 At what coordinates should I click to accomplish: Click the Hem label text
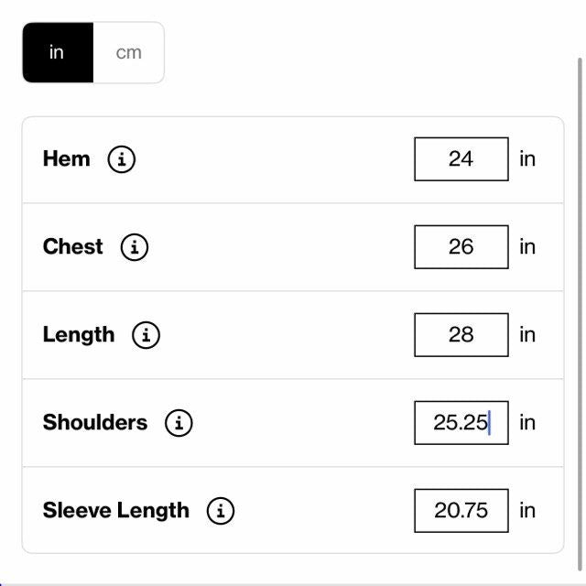click(x=66, y=159)
